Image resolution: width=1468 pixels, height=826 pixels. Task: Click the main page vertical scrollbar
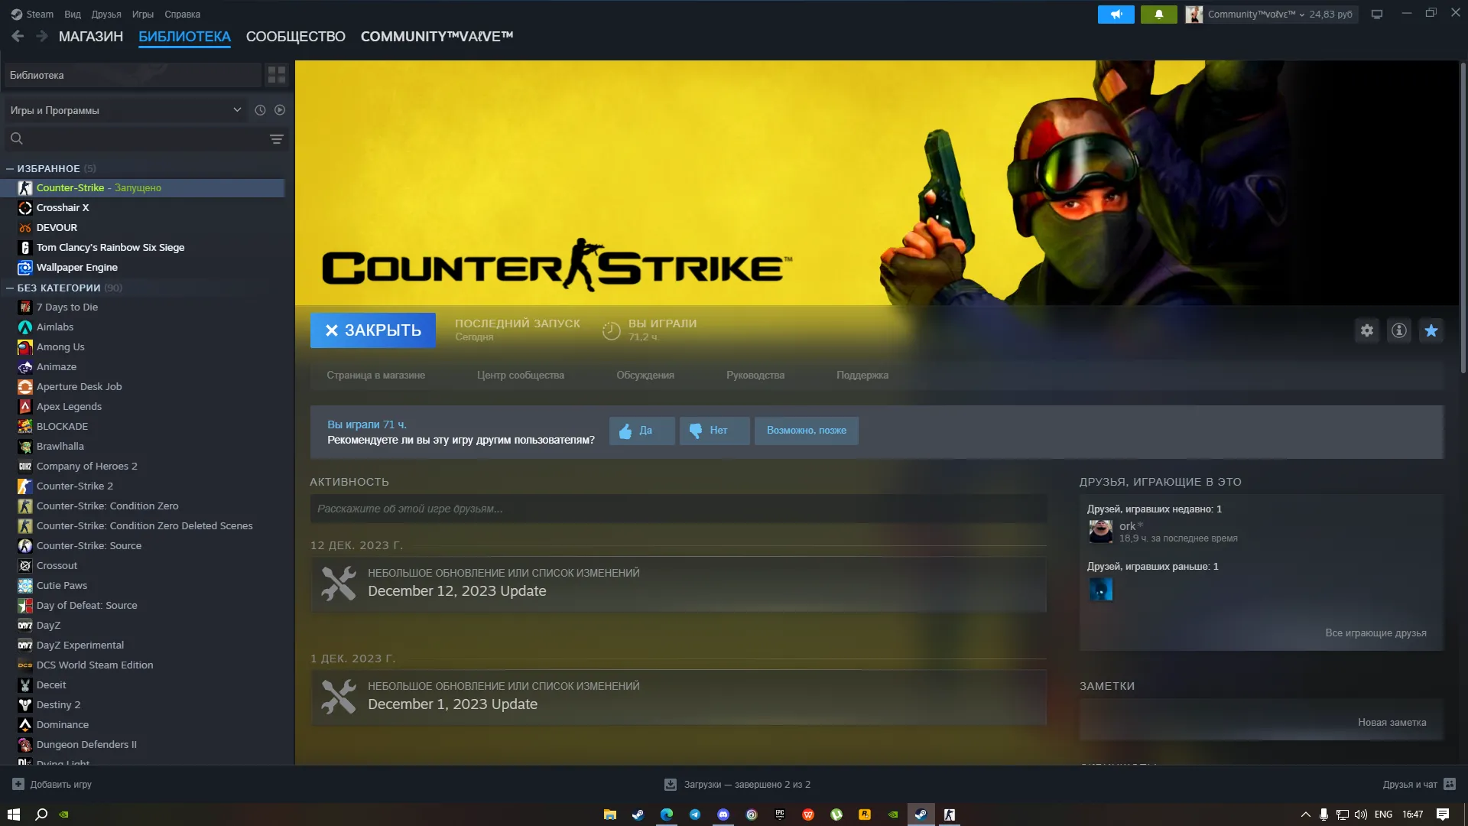[x=1463, y=218]
